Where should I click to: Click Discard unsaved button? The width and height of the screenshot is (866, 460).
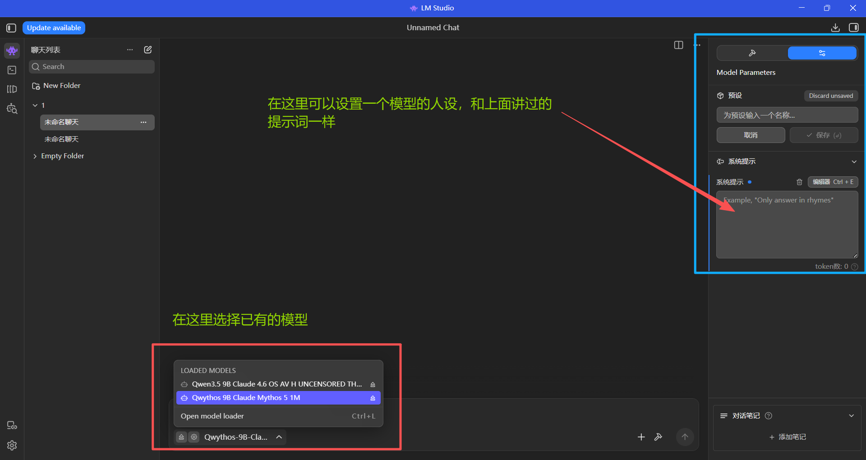[831, 96]
